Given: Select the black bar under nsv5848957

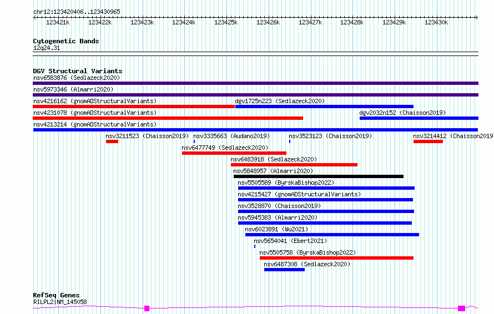Looking at the screenshot, I should point(319,176).
